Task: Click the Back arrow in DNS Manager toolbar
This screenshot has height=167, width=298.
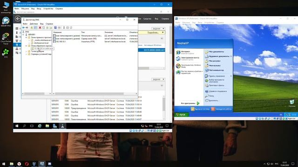Action: click(x=23, y=28)
